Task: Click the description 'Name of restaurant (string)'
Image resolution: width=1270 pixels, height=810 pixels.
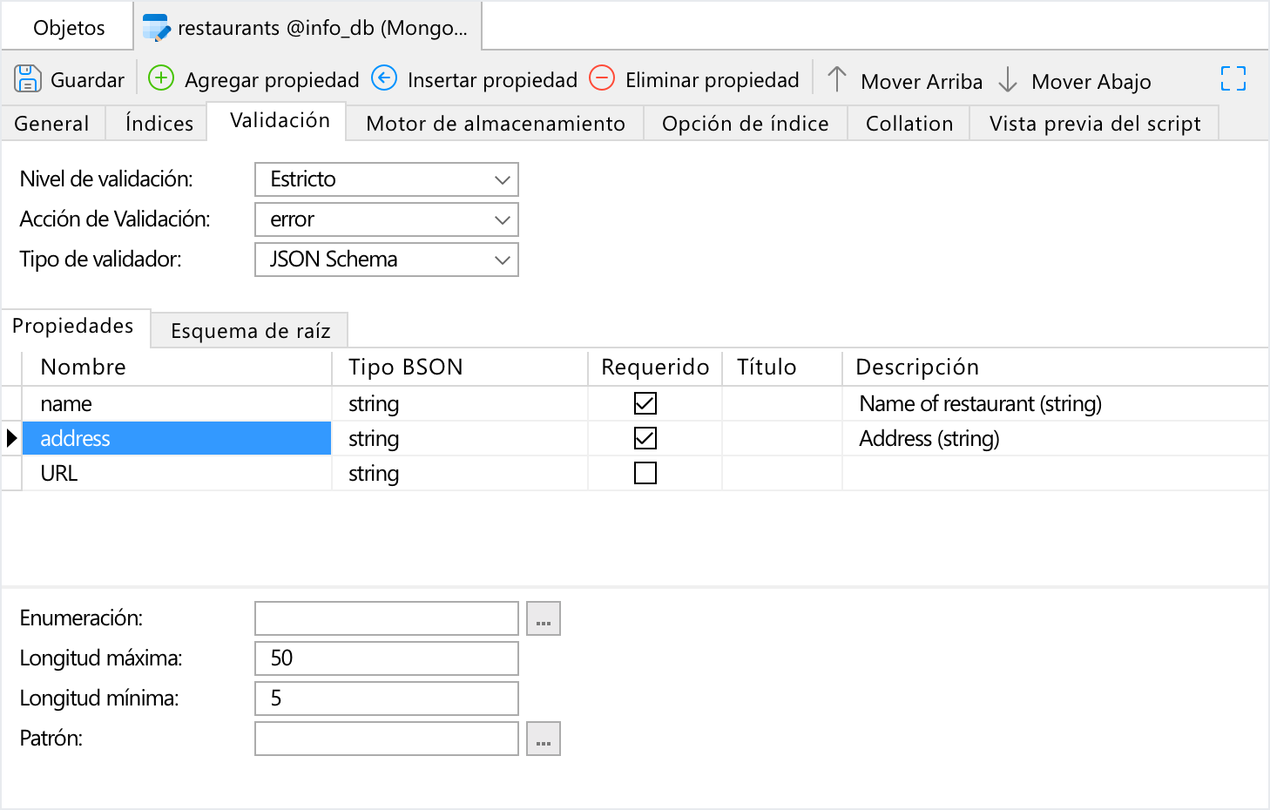Action: 980,404
